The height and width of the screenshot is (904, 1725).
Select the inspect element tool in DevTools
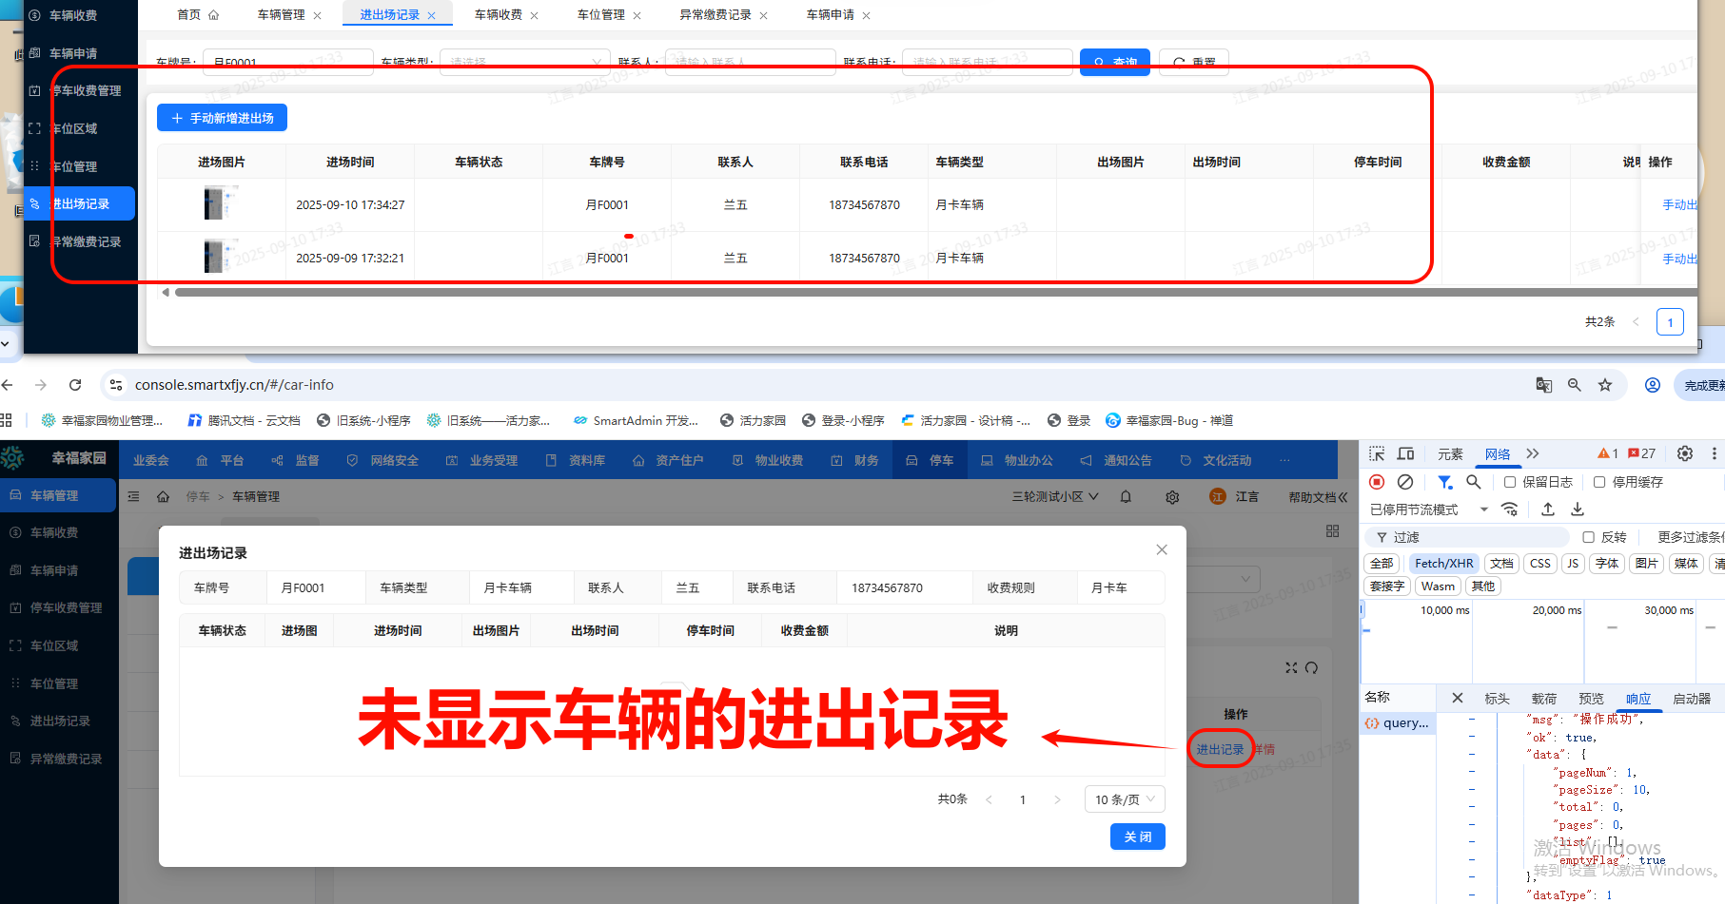[1375, 454]
